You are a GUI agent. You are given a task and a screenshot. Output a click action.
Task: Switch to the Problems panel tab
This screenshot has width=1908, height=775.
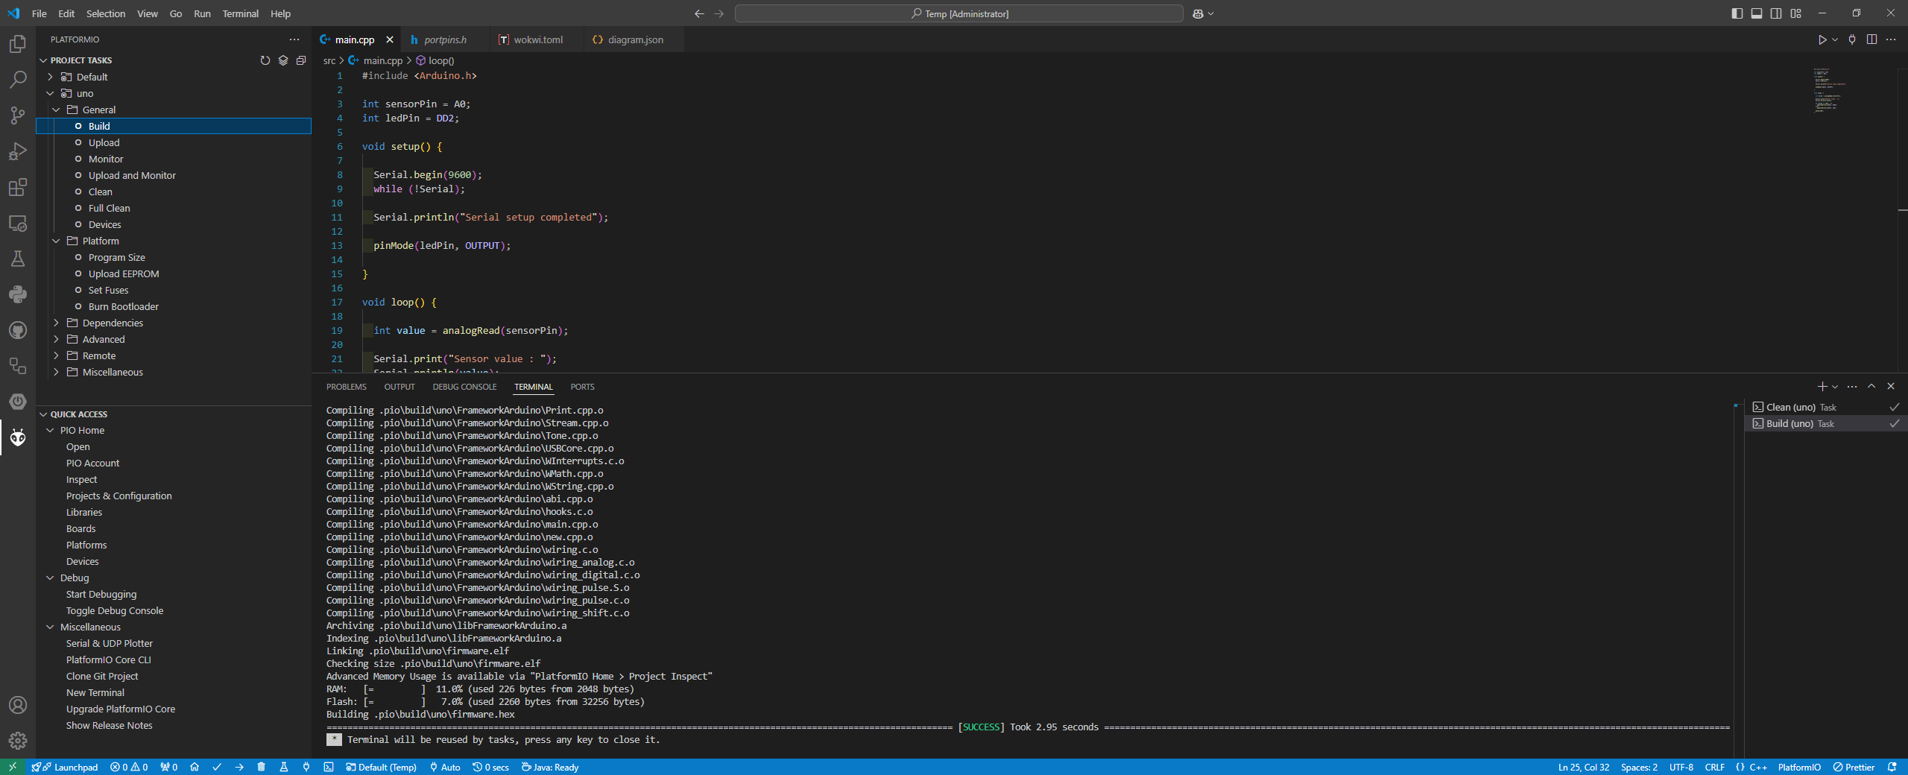point(347,387)
